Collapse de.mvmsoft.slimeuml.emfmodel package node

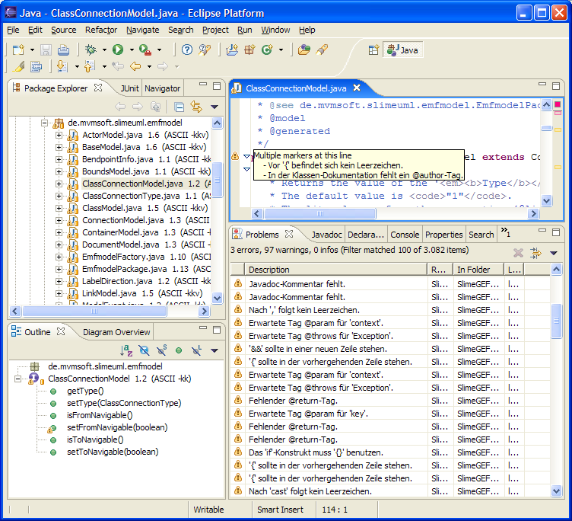45,123
